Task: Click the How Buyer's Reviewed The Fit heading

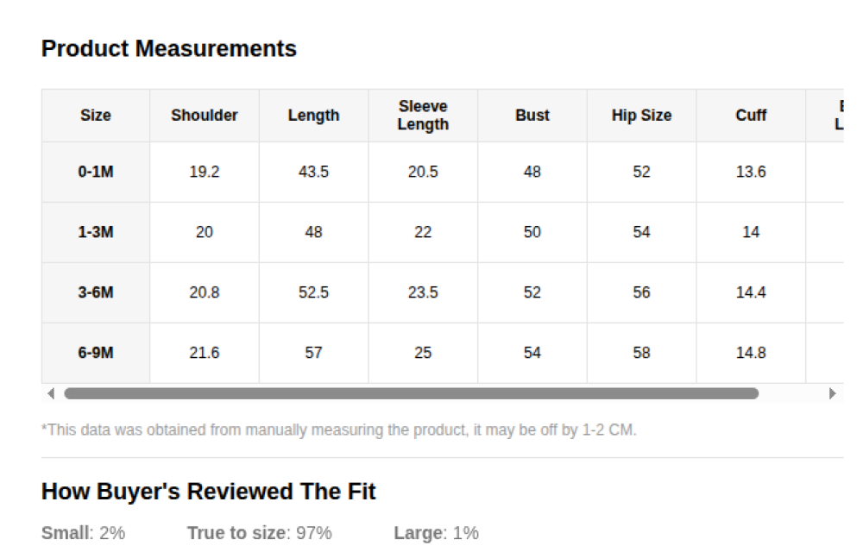Action: [x=209, y=492]
